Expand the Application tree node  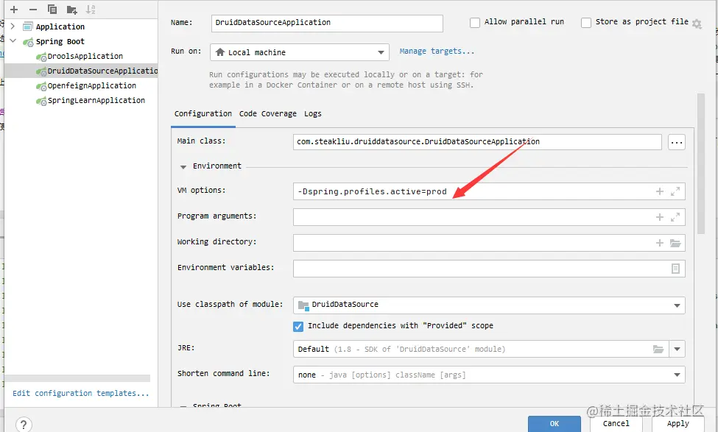click(x=13, y=26)
